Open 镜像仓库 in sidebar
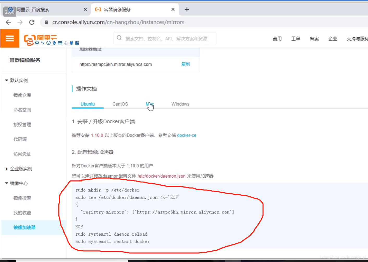 [x=22, y=95]
